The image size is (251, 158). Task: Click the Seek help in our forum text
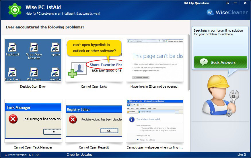[218, 32]
